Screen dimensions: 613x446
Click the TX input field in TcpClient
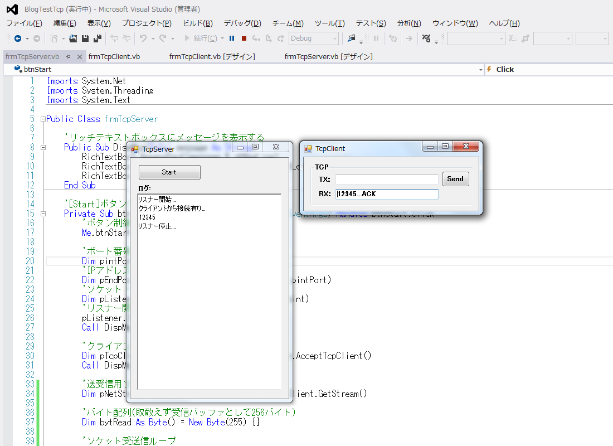tap(387, 179)
